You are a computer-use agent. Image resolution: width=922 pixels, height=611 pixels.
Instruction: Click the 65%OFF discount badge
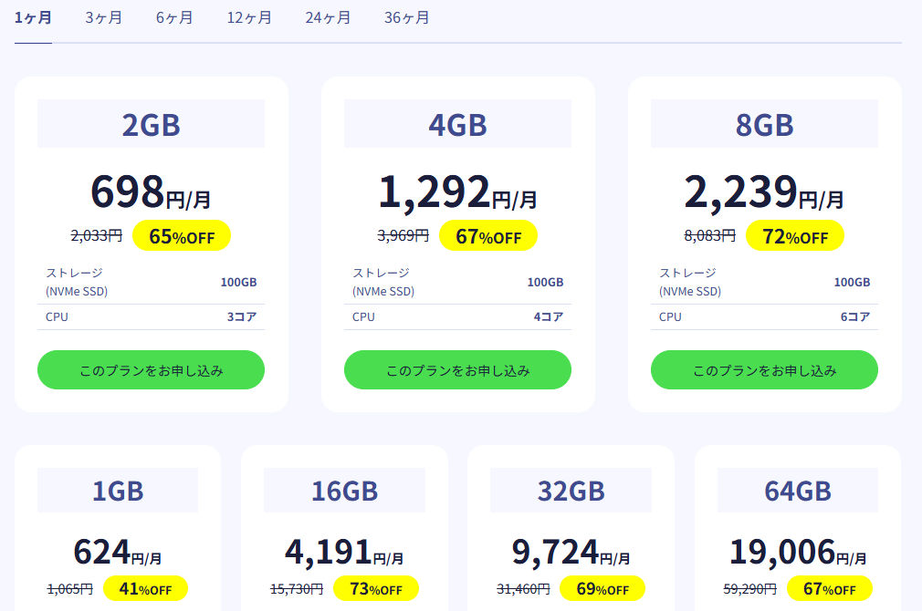(x=182, y=236)
